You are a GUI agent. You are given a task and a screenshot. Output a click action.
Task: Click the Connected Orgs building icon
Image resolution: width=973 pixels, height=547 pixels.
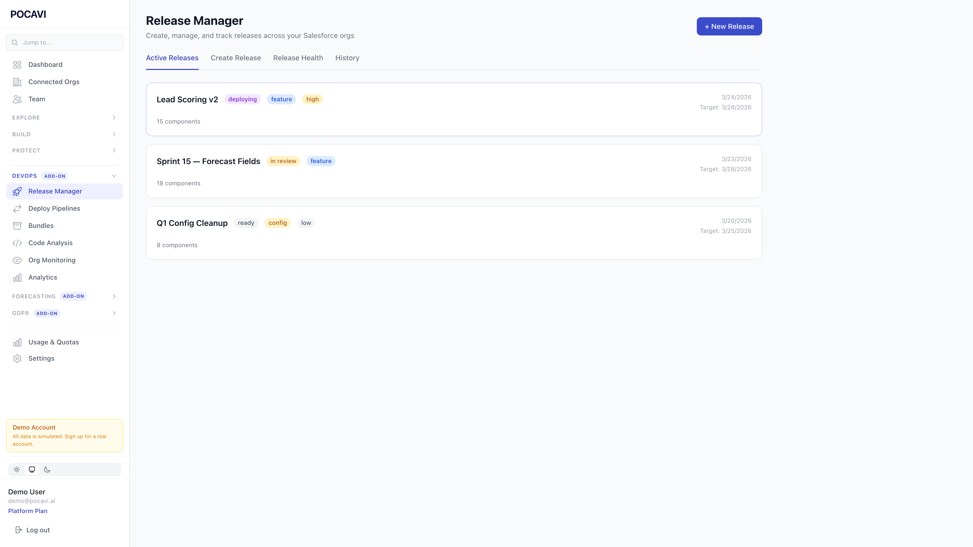tap(17, 82)
